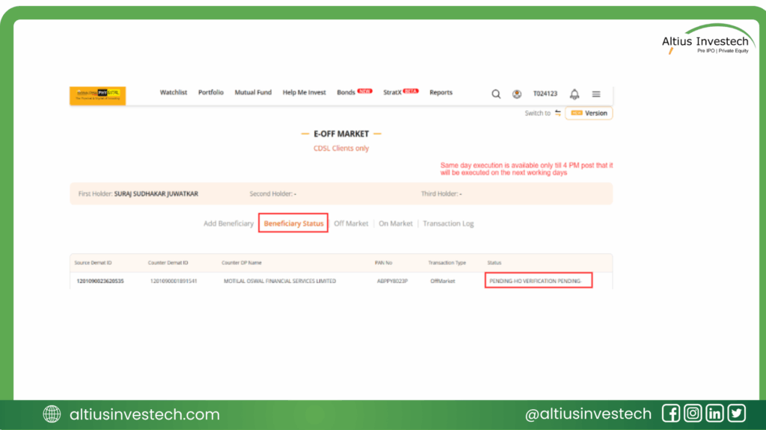766x430 pixels.
Task: Click the search magnifier icon
Action: tap(496, 94)
